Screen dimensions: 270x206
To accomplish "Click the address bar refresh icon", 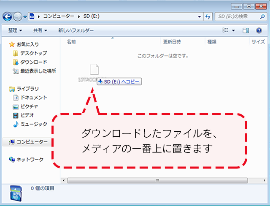I will [208, 16].
